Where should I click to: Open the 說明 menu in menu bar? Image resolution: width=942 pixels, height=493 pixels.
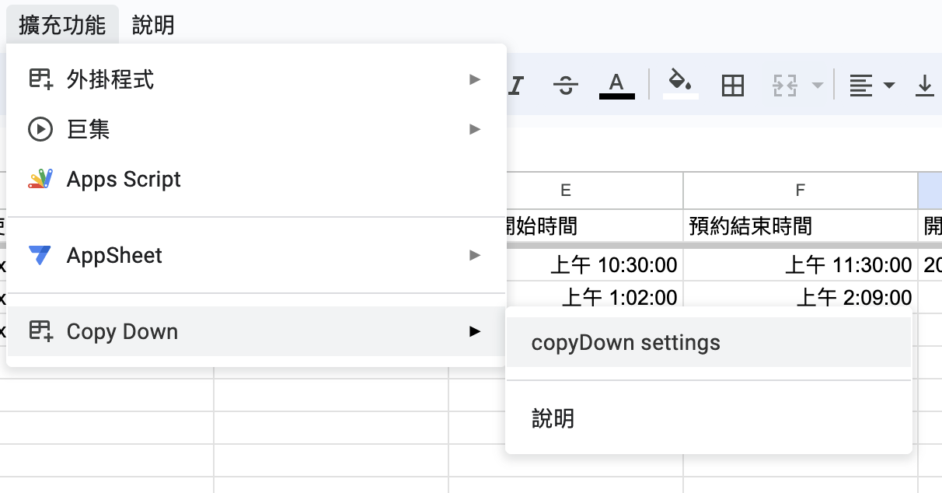[x=153, y=25]
